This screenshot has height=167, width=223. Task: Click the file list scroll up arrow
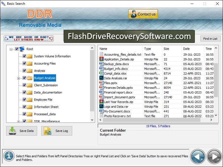click(216, 48)
